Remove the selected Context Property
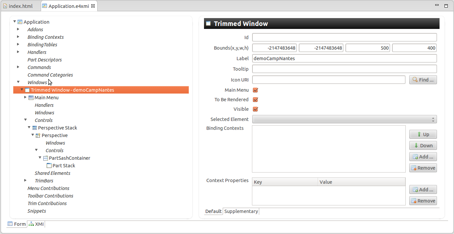 [x=423, y=201]
